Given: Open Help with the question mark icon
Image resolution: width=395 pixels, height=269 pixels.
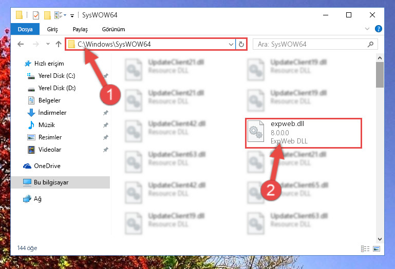Looking at the screenshot, I should point(378,29).
